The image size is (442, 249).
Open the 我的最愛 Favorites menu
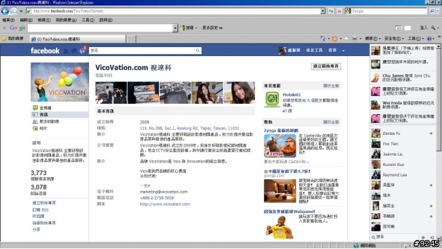(x=66, y=20)
